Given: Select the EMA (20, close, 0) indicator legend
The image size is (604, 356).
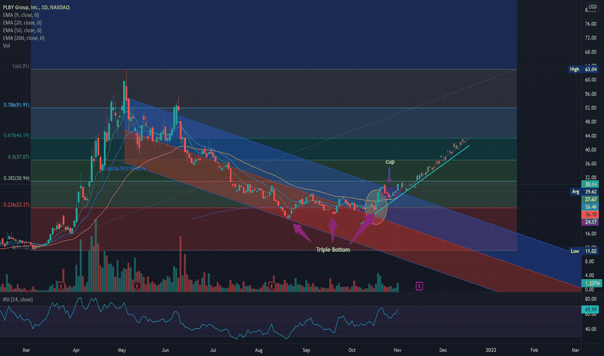Looking at the screenshot, I should coord(22,23).
